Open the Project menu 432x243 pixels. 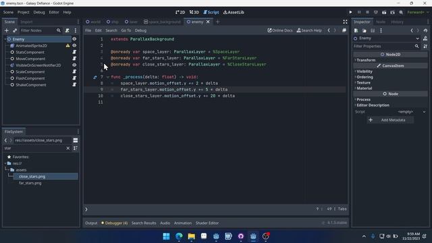pyautogui.click(x=23, y=12)
